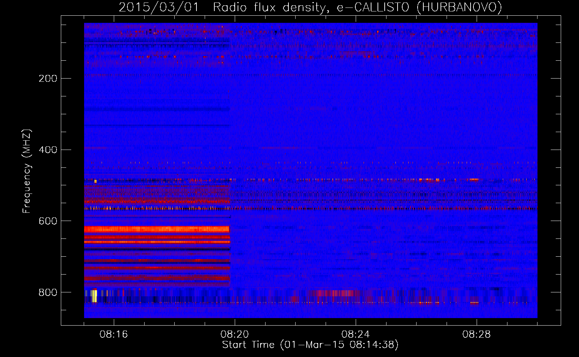
Task: Click the 08:24 time axis label
Action: tap(356, 335)
